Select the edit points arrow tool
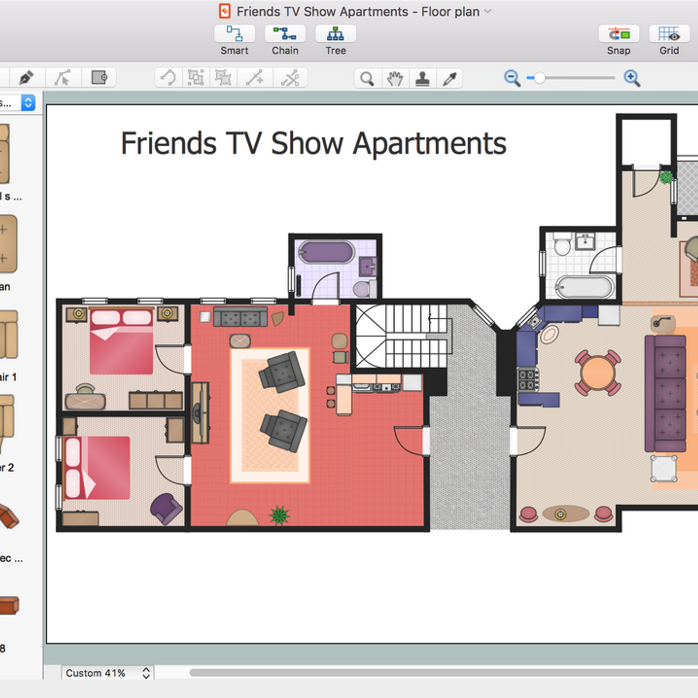 pos(63,78)
